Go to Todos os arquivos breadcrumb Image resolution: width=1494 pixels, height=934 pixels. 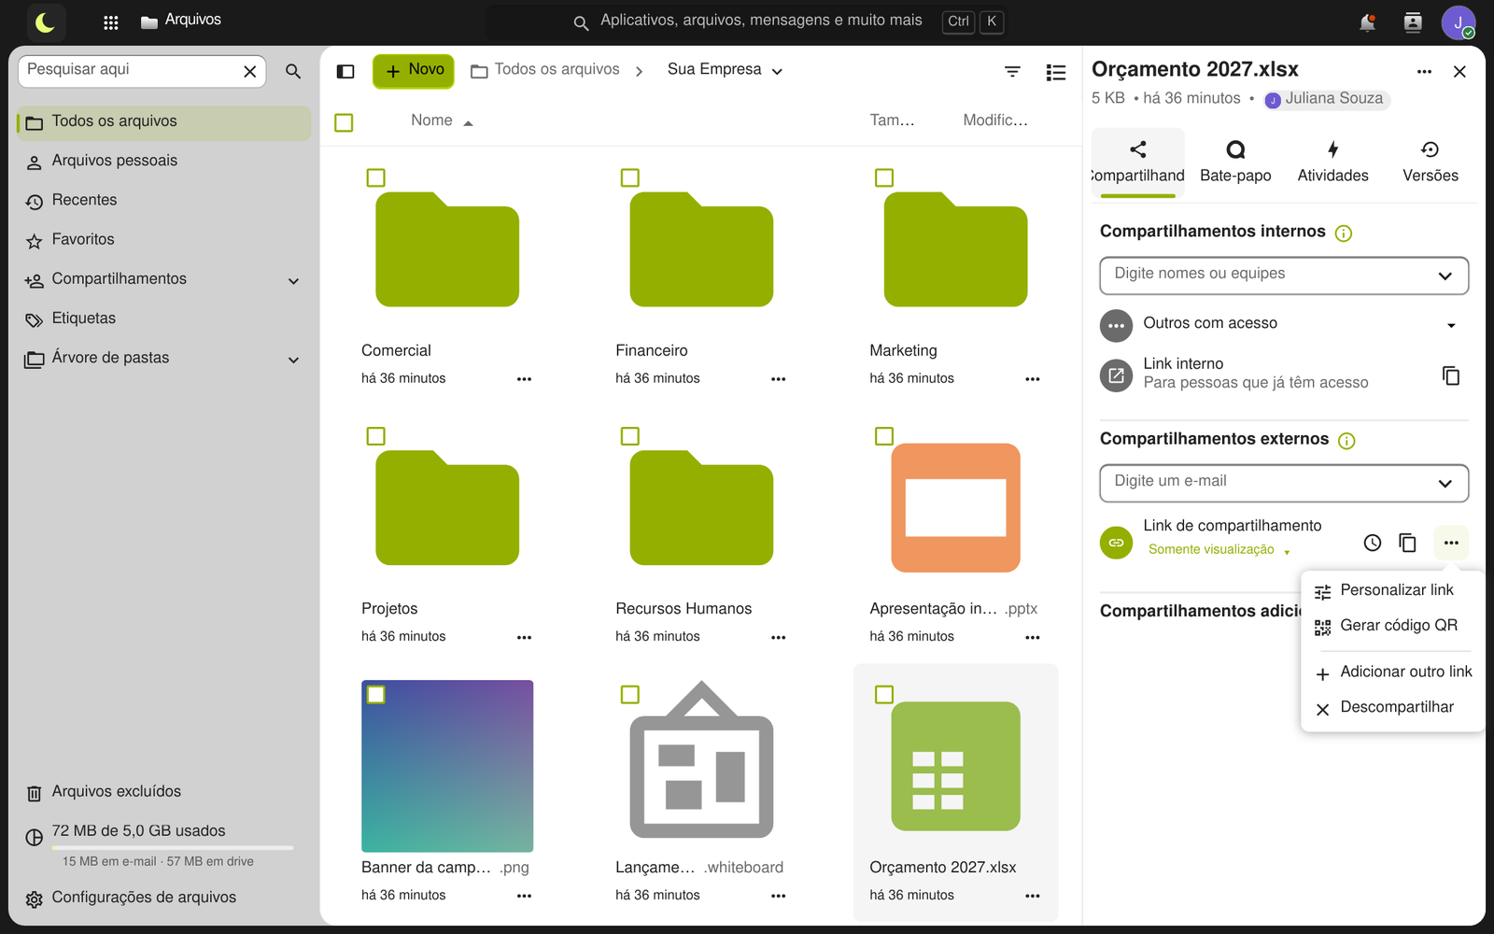coord(545,70)
